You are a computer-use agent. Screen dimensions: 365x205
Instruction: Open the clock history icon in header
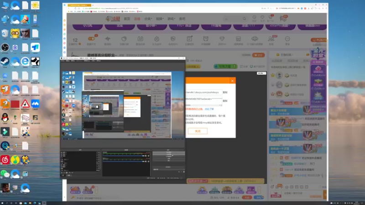pos(254,17)
